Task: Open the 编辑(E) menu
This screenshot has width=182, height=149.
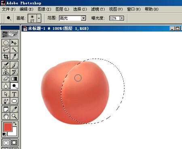Action: pos(26,9)
